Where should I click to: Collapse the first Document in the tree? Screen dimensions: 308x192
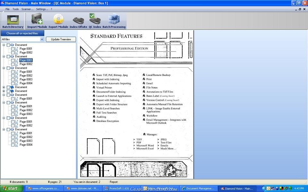pos(4,45)
